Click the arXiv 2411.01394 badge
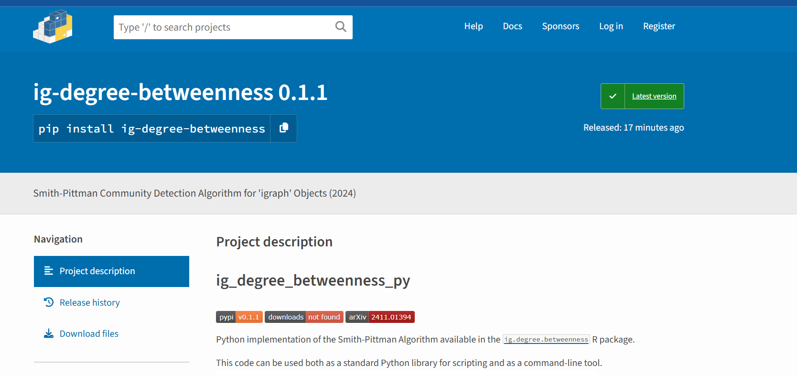Viewport: 797px width, 376px height. pos(380,317)
